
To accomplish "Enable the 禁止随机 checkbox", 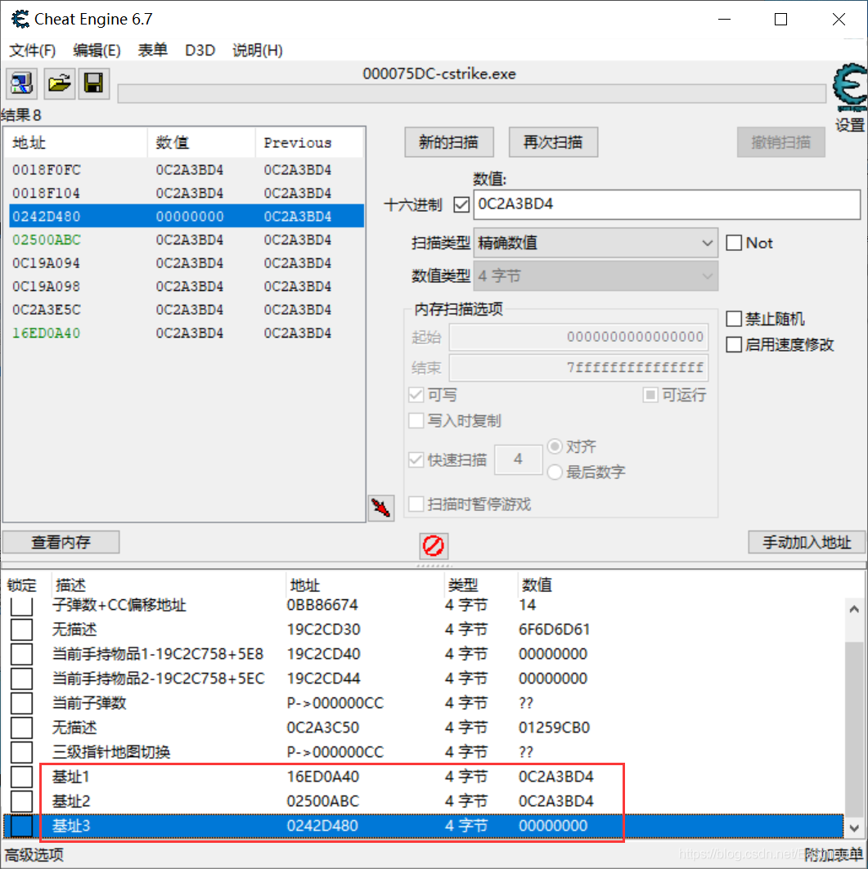I will tap(734, 319).
